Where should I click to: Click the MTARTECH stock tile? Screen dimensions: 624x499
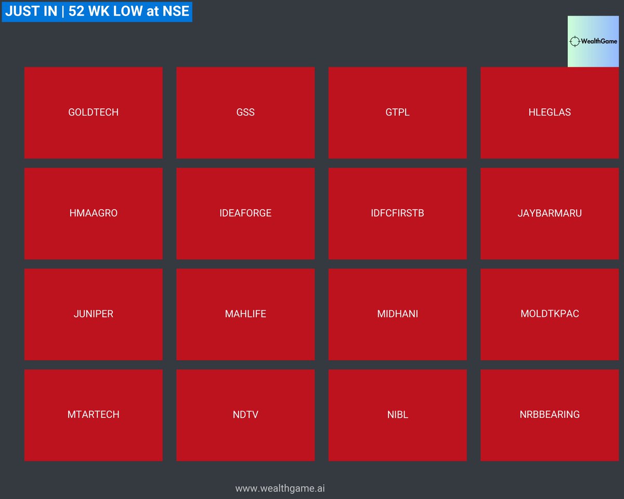point(94,415)
